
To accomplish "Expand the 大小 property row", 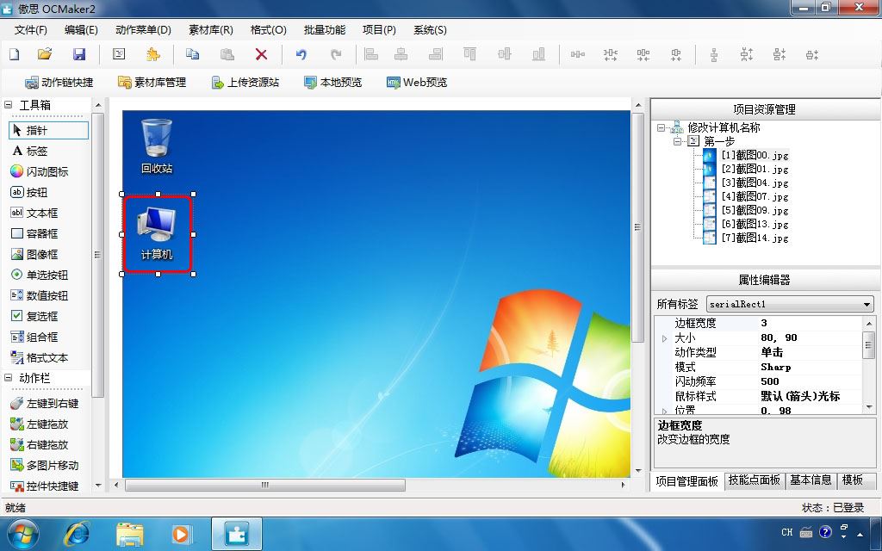I will [x=664, y=337].
